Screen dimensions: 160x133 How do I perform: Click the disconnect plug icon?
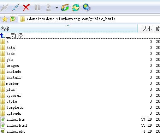tap(15, 8)
